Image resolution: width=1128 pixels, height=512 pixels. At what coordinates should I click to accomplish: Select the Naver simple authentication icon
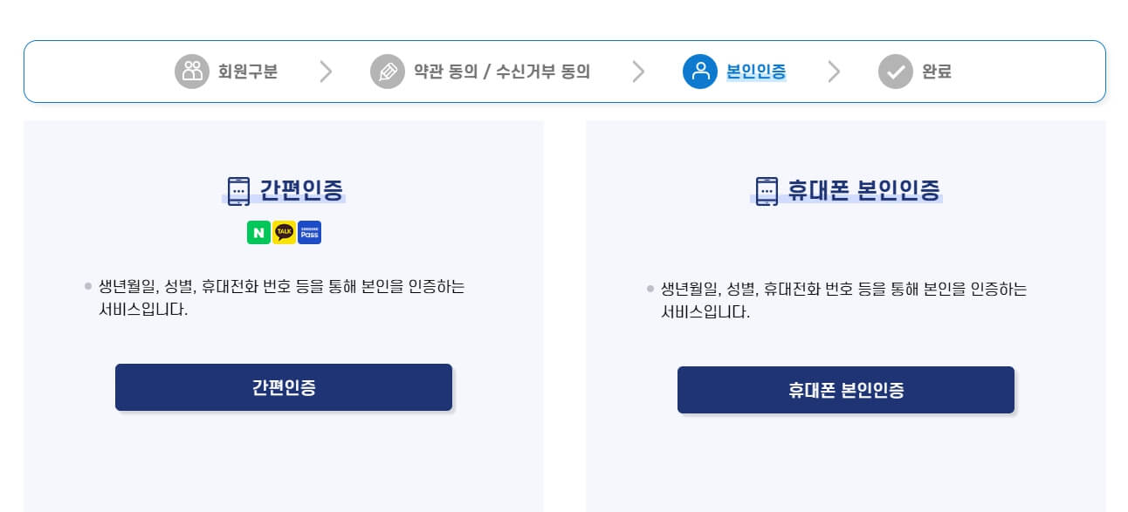click(258, 232)
